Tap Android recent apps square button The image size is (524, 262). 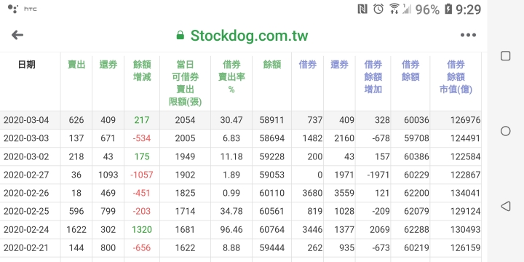(x=505, y=56)
